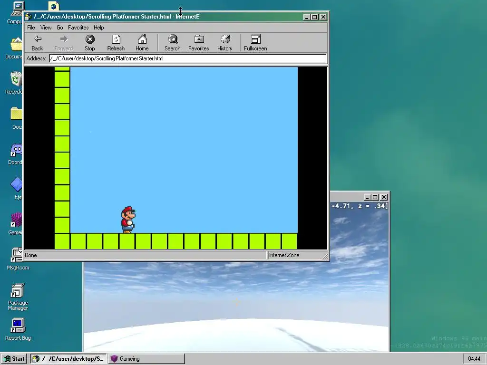The width and height of the screenshot is (487, 365).
Task: Minimize the InternetE browser window
Action: (x=307, y=17)
